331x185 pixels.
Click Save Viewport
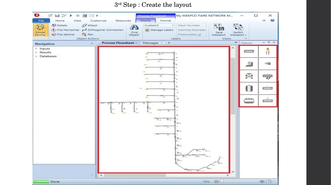coord(219,30)
